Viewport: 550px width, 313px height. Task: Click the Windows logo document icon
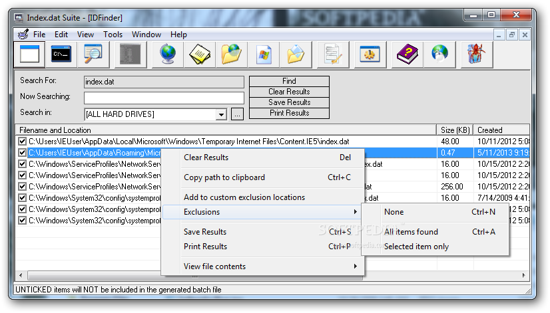tap(264, 54)
